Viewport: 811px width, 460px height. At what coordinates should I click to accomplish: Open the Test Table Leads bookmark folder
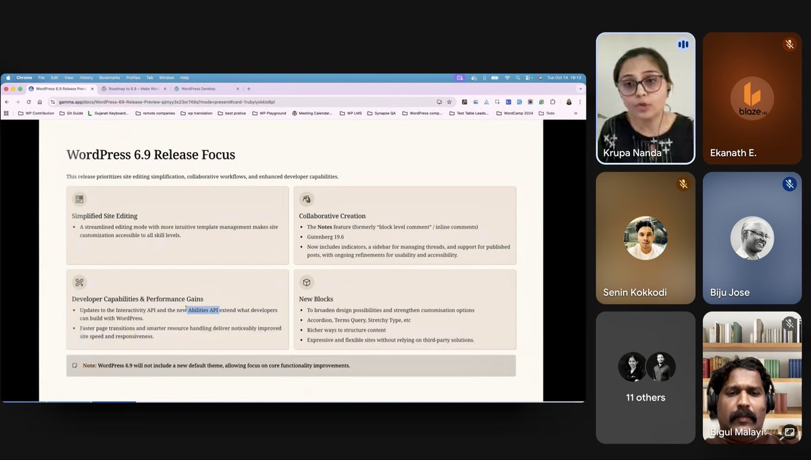469,113
